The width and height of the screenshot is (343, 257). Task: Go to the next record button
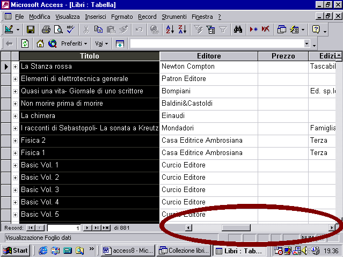pos(87,228)
